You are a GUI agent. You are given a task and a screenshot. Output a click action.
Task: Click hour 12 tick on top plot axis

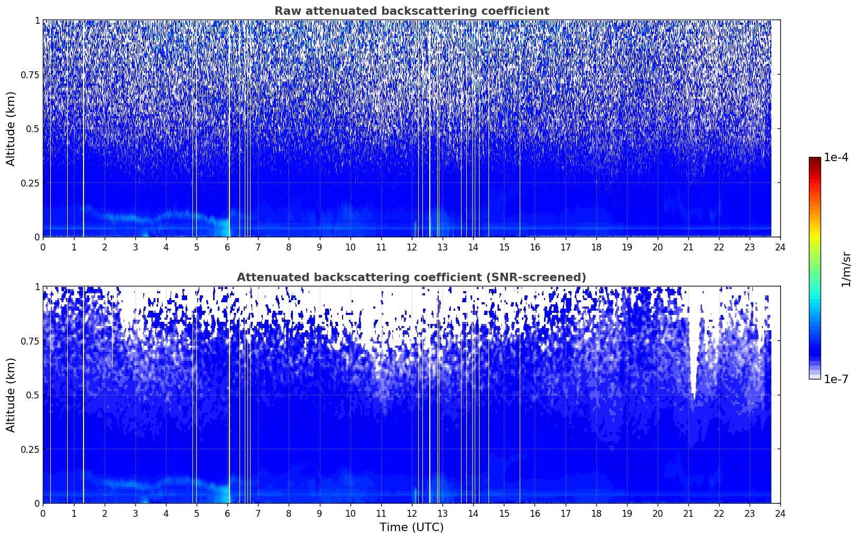pos(412,247)
